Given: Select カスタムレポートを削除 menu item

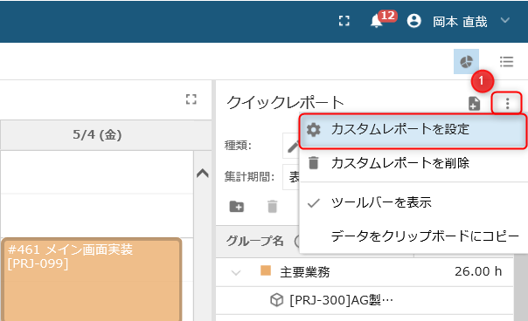Looking at the screenshot, I should point(413,164).
